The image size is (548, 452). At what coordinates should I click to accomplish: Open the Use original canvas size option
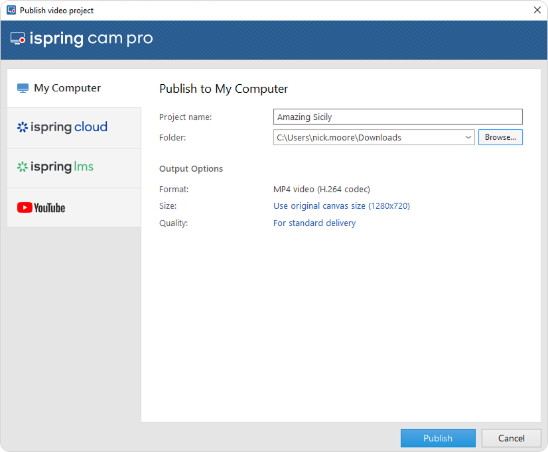(x=341, y=206)
